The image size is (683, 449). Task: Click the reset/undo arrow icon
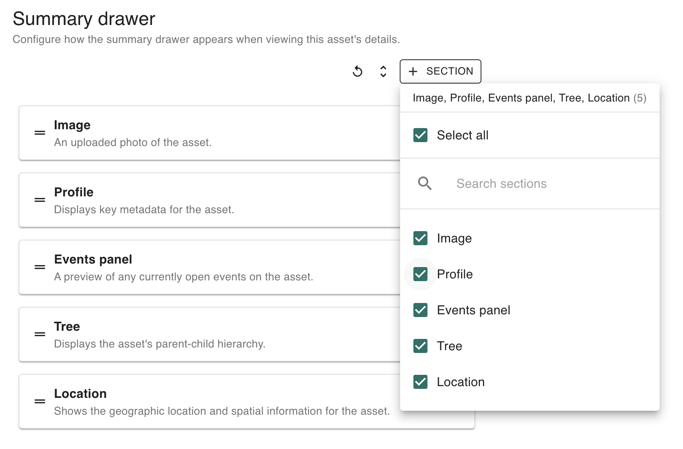(358, 71)
